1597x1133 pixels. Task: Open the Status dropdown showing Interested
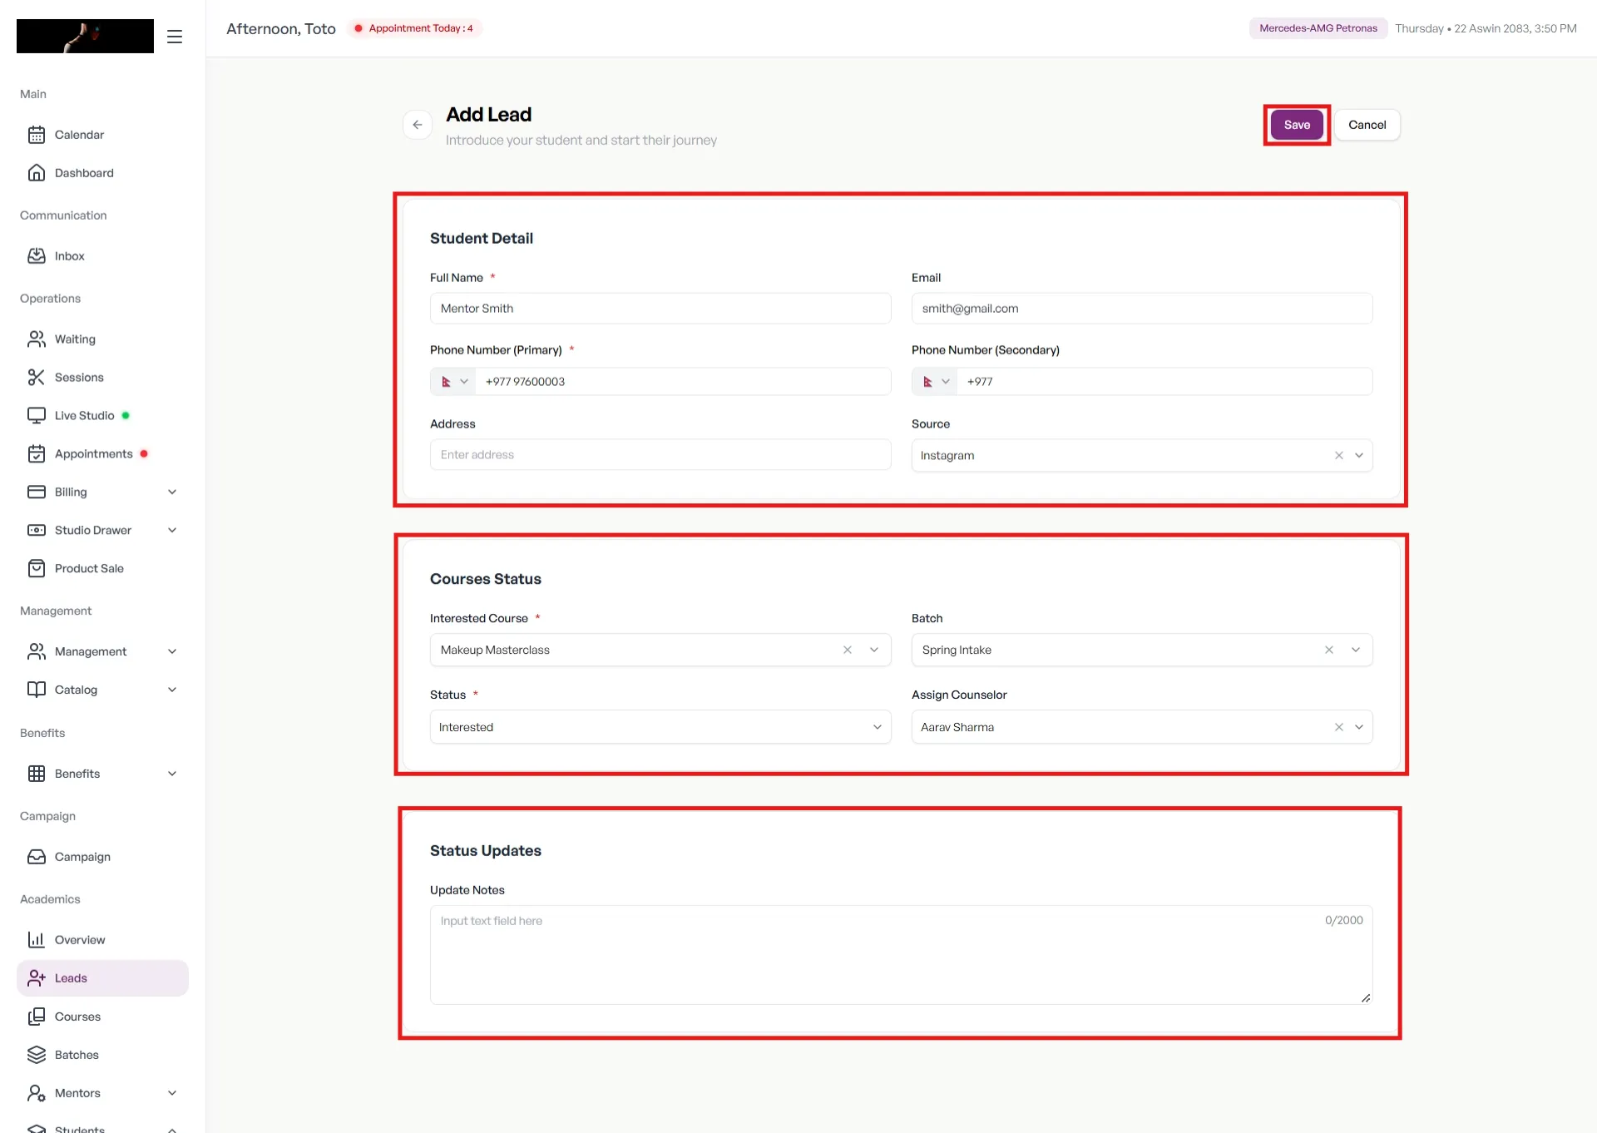660,728
